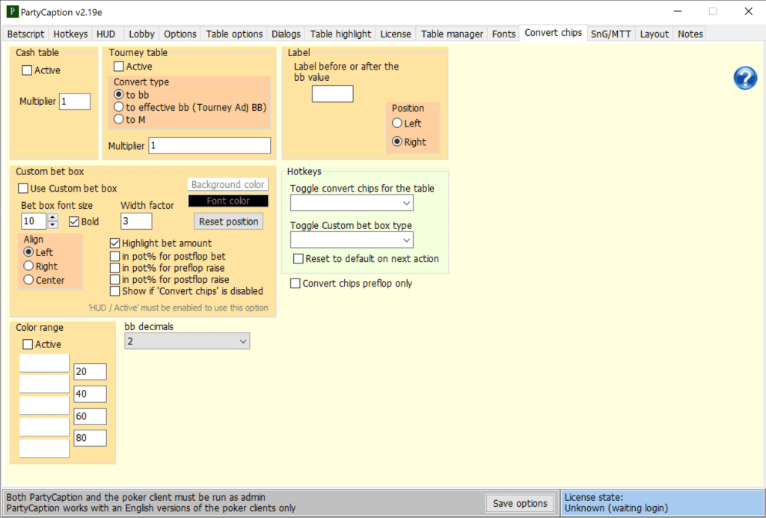Open the blue help question mark icon
Image resolution: width=766 pixels, height=518 pixels.
tap(745, 78)
